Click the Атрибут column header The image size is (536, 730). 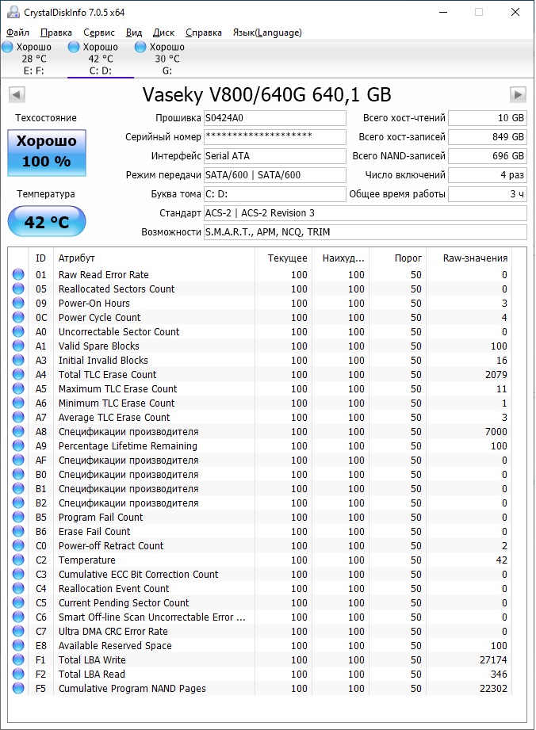point(154,258)
